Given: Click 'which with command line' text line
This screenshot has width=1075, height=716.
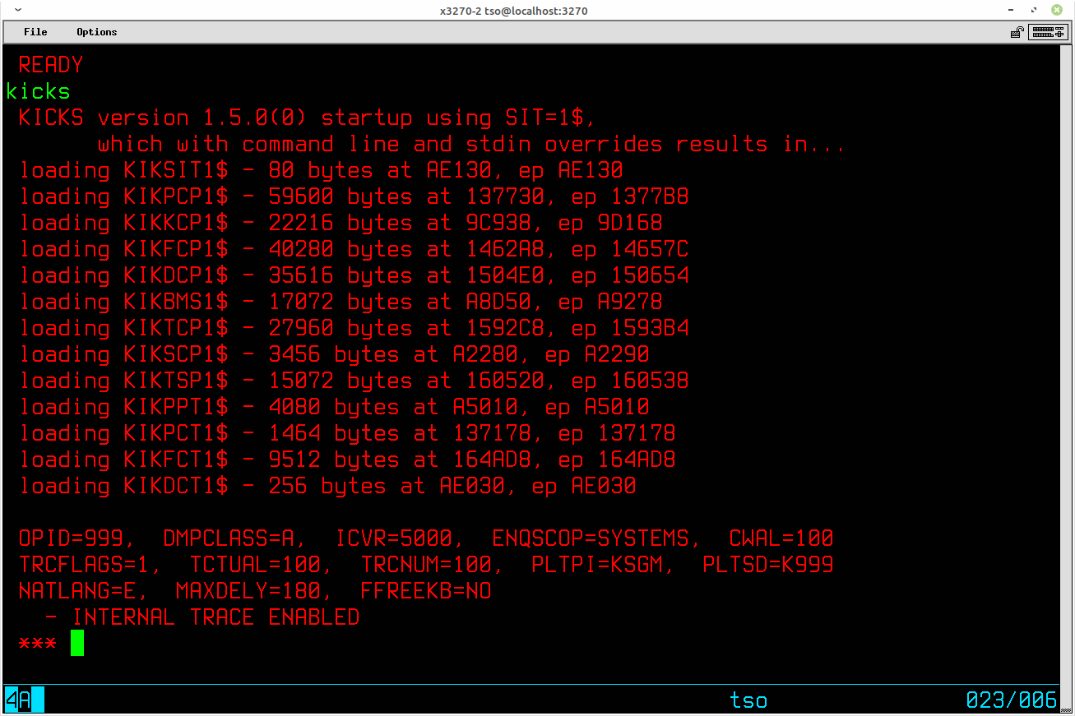Looking at the screenshot, I should [x=472, y=144].
